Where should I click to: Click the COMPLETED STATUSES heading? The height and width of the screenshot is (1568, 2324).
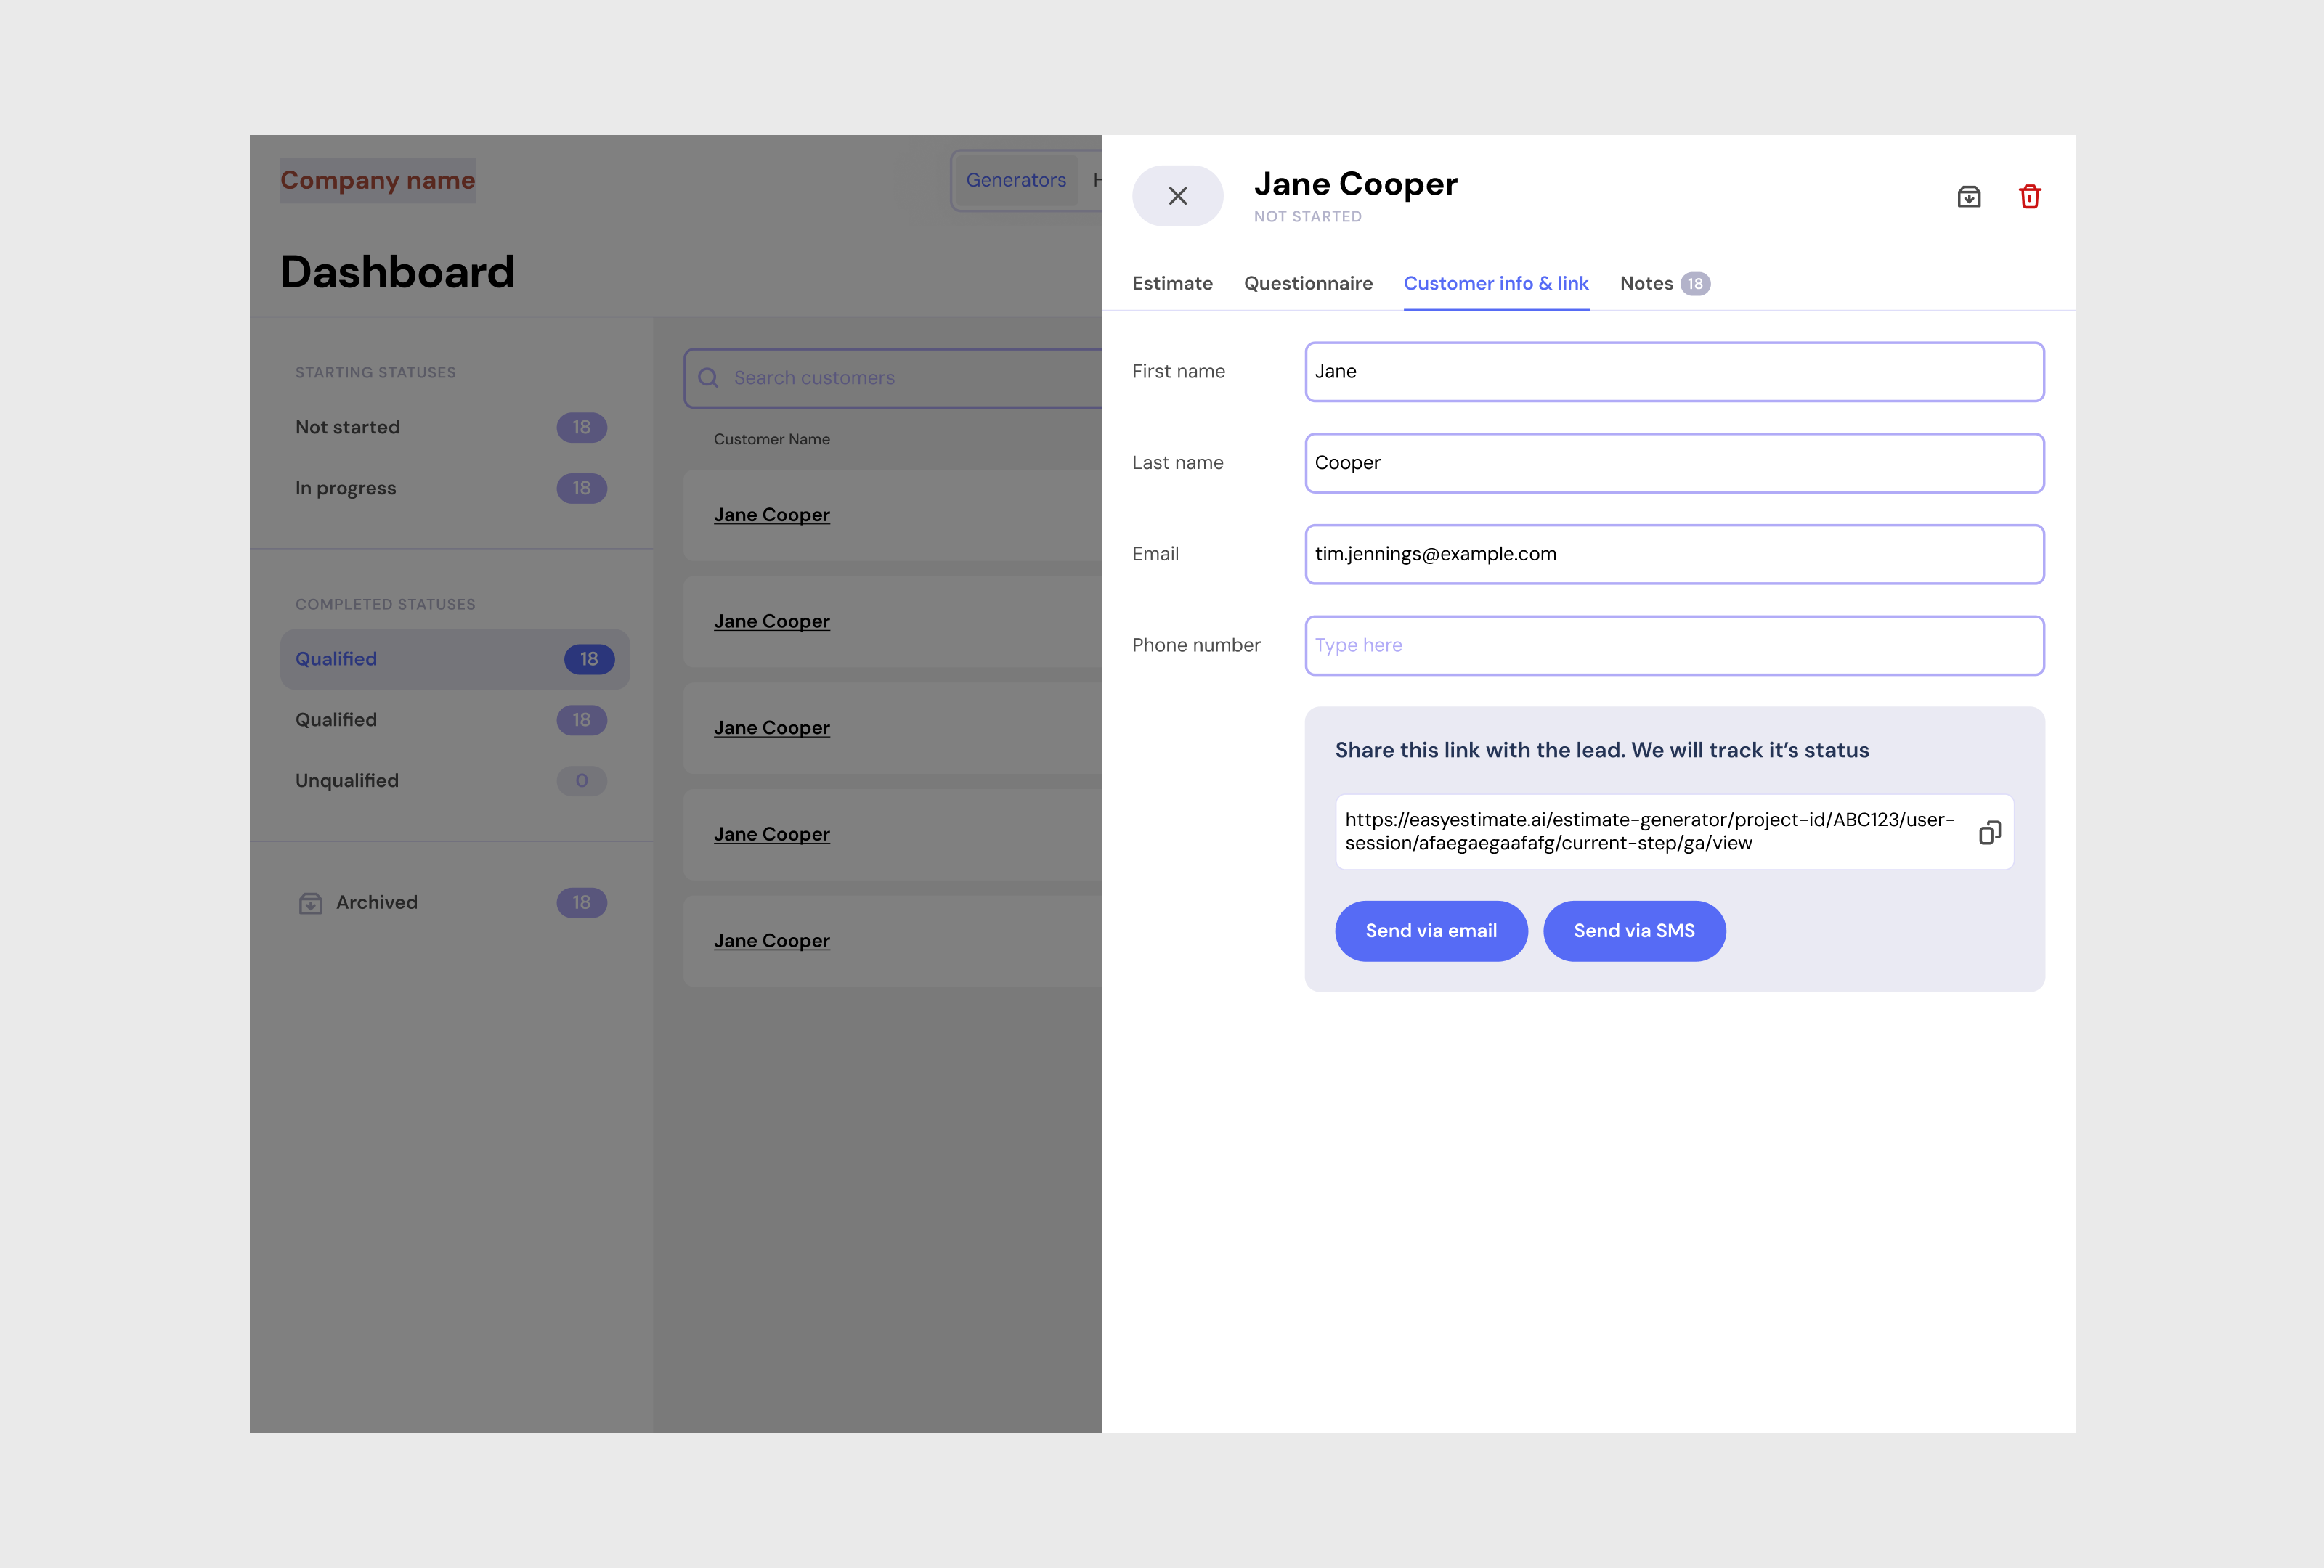[x=385, y=605]
